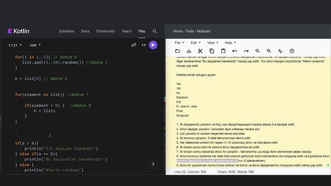
Task: Open the JVM platform dropdown
Action: pos(35,45)
